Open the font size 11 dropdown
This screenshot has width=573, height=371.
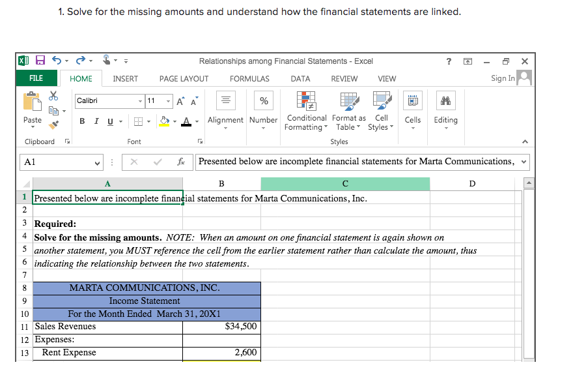pos(168,101)
